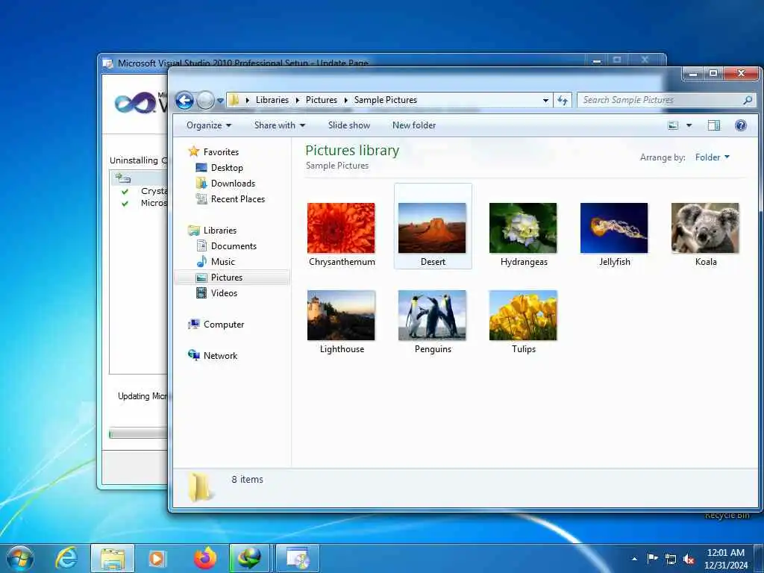The width and height of the screenshot is (764, 573).
Task: Click the search magnifier icon
Action: point(748,100)
